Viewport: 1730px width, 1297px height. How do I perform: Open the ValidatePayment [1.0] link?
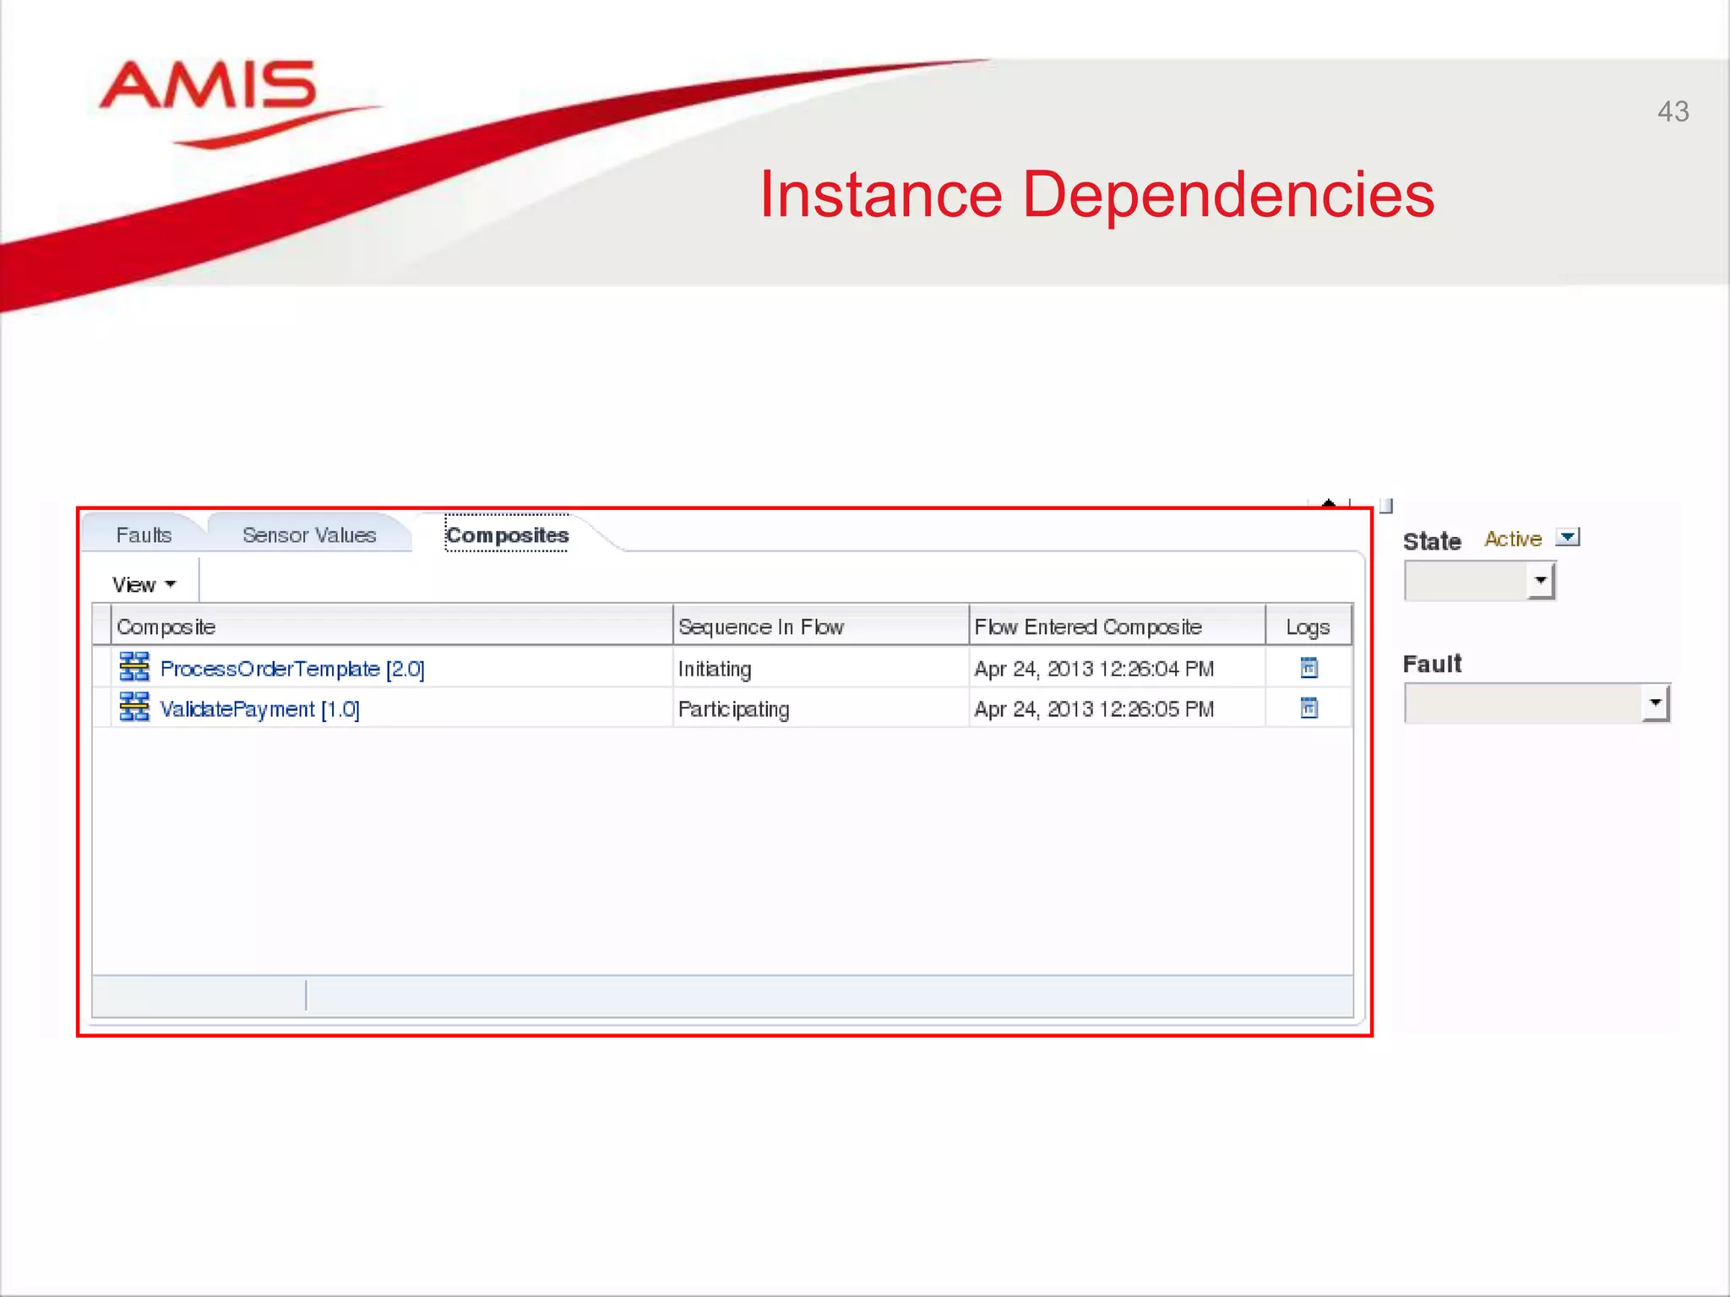[260, 709]
